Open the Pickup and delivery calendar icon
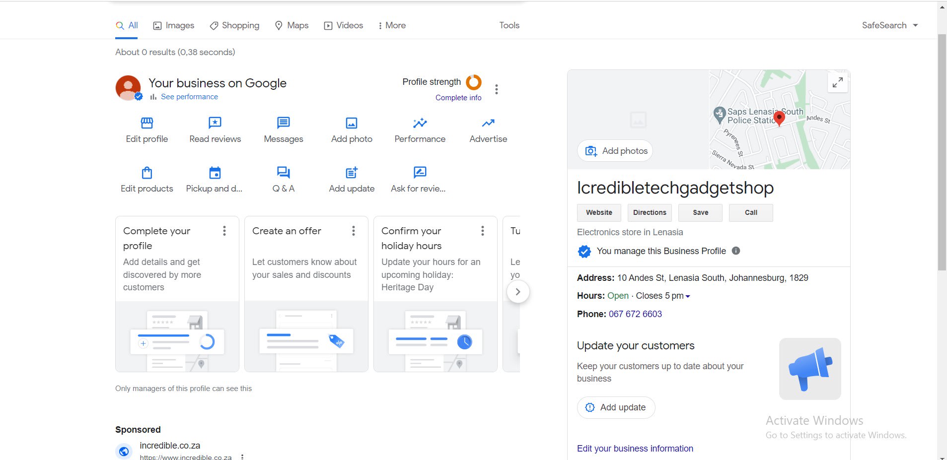This screenshot has height=460, width=947. pos(215,173)
